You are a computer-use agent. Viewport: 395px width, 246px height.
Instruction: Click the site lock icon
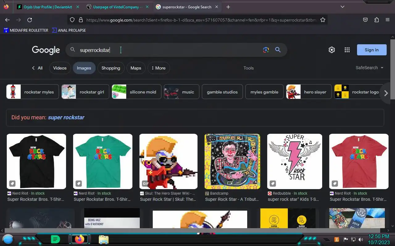(81, 20)
